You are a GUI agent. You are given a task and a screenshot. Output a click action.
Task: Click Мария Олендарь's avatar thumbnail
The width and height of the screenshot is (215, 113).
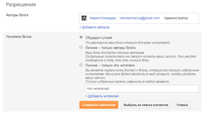pyautogui.click(x=84, y=18)
